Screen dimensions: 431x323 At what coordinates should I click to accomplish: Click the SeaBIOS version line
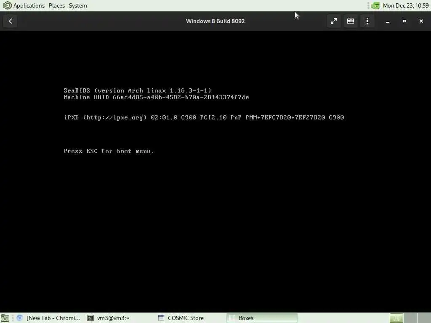pyautogui.click(x=138, y=91)
